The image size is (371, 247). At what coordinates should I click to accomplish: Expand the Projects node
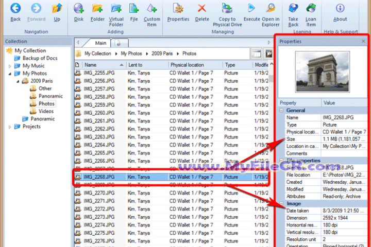coord(10,127)
